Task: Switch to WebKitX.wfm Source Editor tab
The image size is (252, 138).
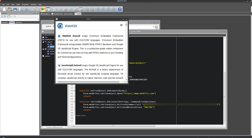Action: (x=62, y=14)
